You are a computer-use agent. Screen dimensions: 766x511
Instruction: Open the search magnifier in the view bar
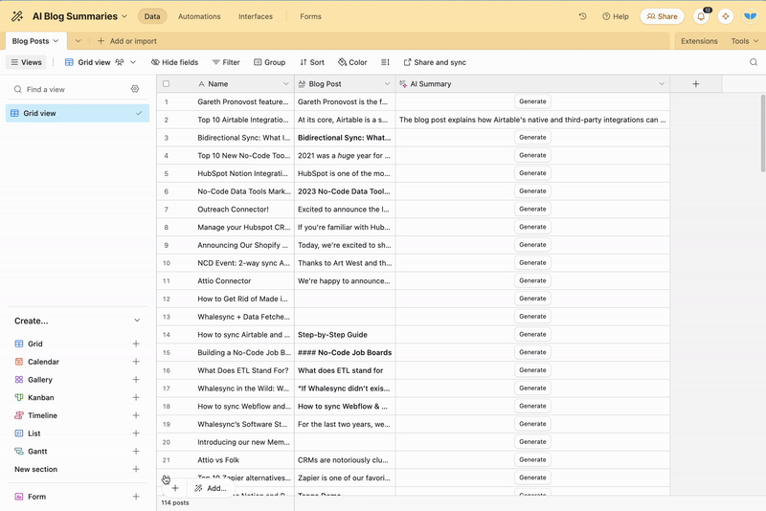tap(754, 62)
